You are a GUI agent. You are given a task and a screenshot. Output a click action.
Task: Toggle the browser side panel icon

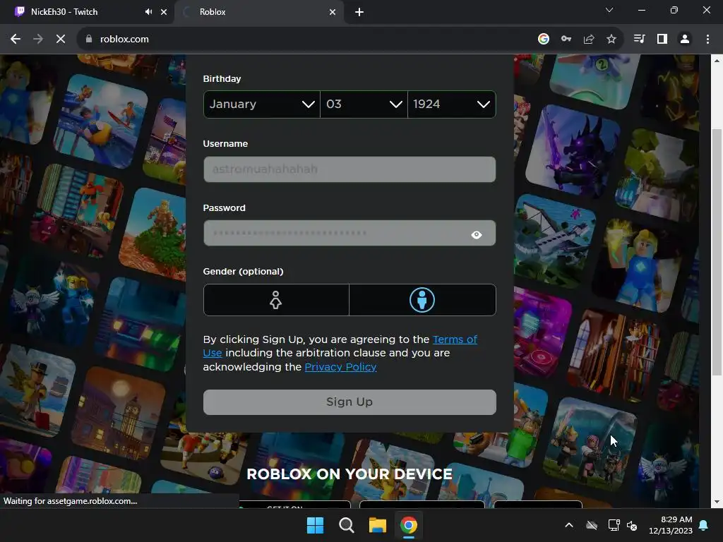(x=662, y=40)
